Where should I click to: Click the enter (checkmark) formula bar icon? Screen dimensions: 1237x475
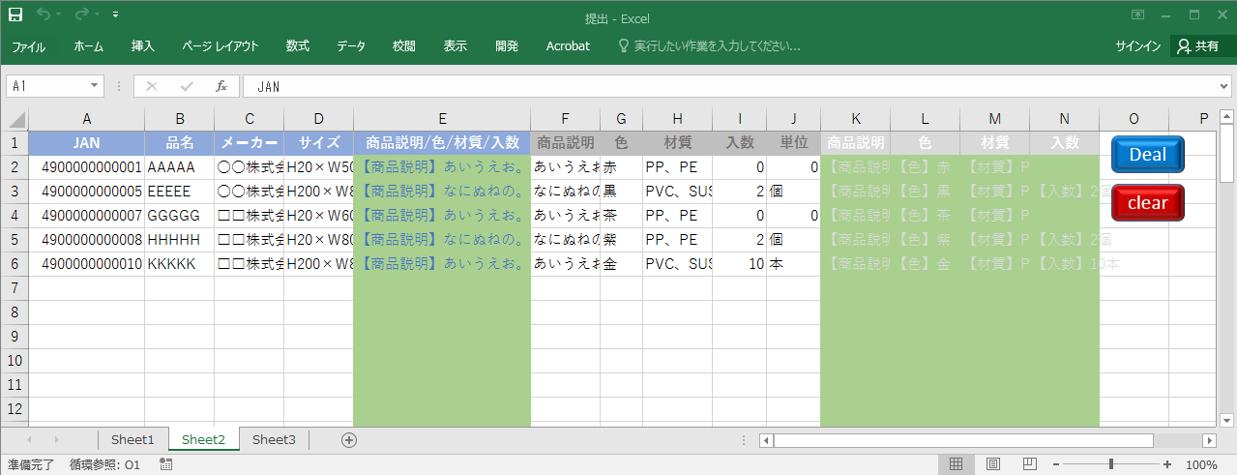point(187,86)
